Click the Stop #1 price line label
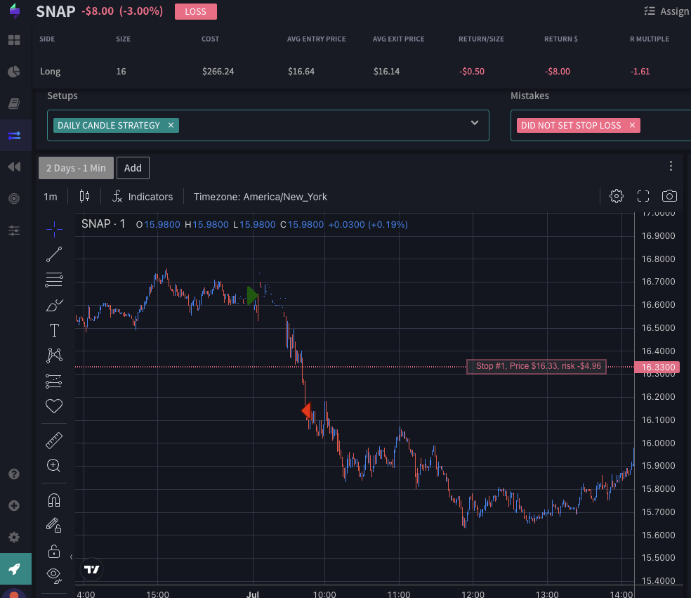691x598 pixels. coord(536,366)
